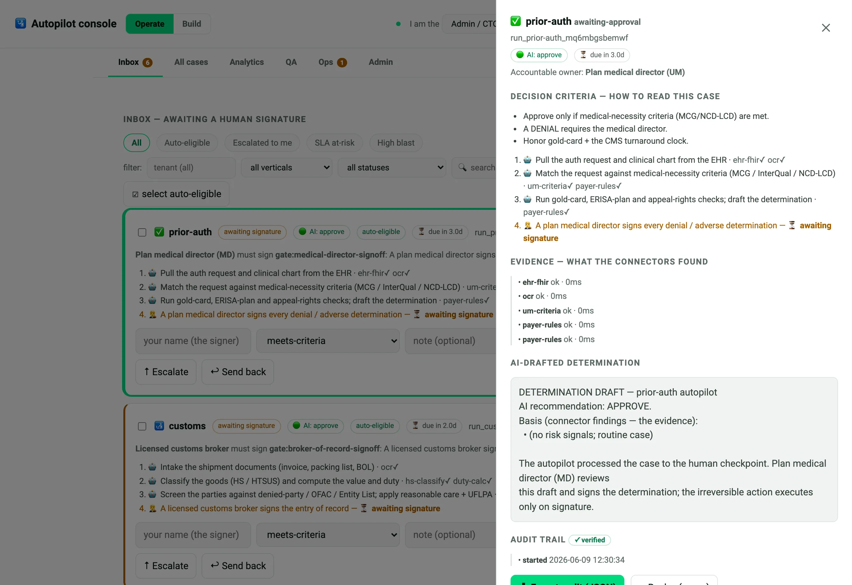Click hourglass icon in prior-auth card due pill
The height and width of the screenshot is (585, 852).
tap(422, 232)
